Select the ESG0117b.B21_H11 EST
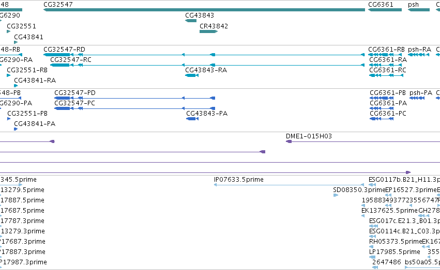Viewport: 440px width, 270px height. coord(372,185)
